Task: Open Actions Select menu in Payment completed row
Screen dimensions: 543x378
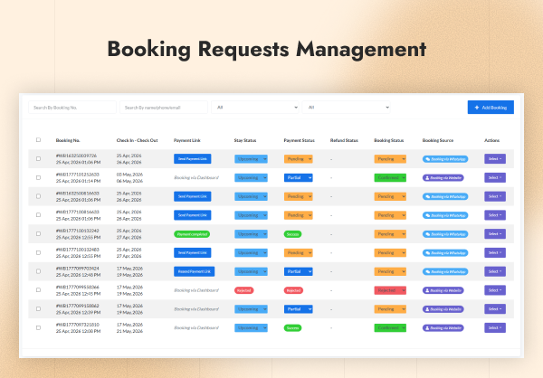Action: (x=495, y=234)
